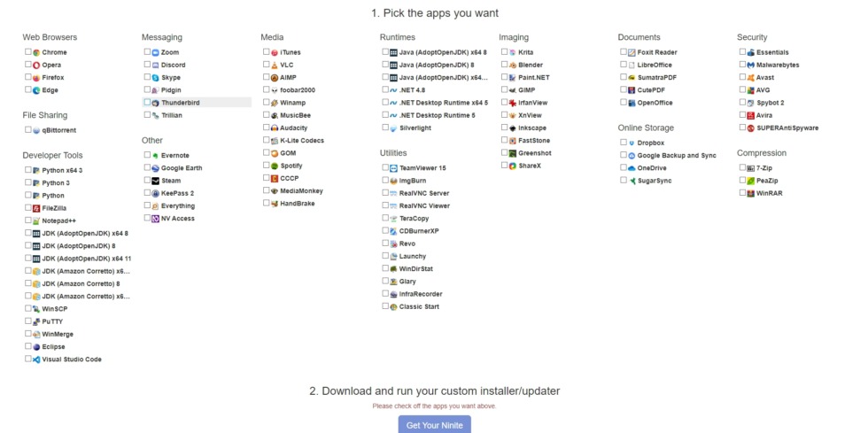This screenshot has width=868, height=433.
Task: Check the Python x64 3 checkbox
Action: pos(27,170)
